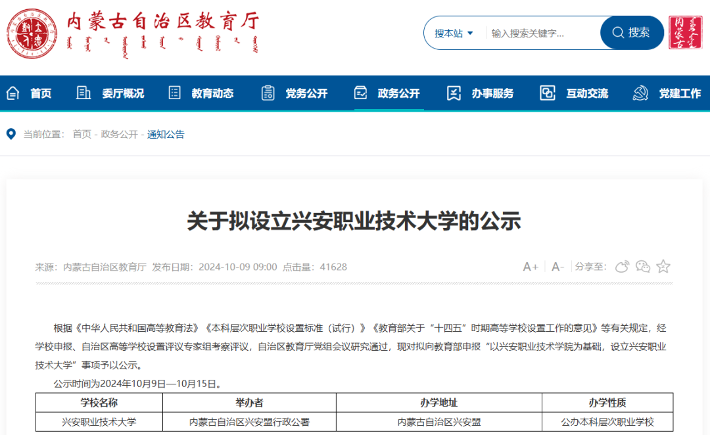Click the envelope icon beside 政务公开

click(x=360, y=93)
